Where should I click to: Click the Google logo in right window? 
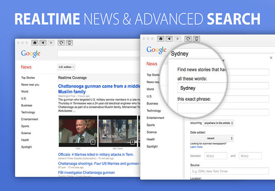[x=157, y=50]
